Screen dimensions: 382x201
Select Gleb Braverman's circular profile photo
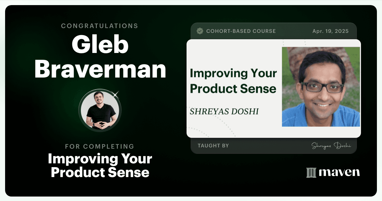(100, 111)
